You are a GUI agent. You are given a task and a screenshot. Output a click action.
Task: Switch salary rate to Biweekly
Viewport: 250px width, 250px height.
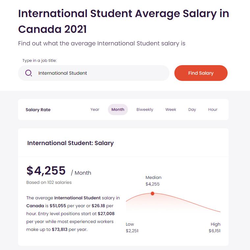tap(145, 110)
